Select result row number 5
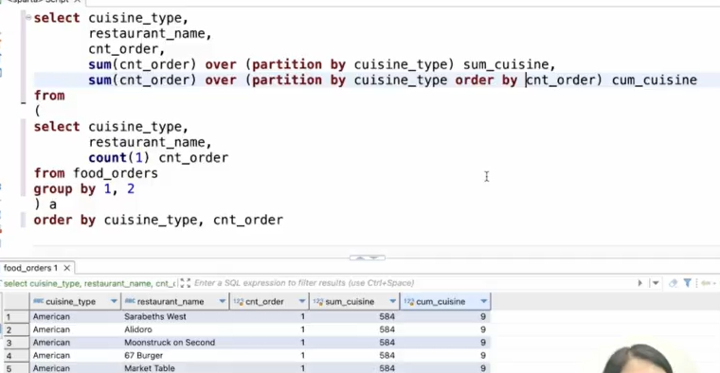The height and width of the screenshot is (373, 720). point(15,368)
